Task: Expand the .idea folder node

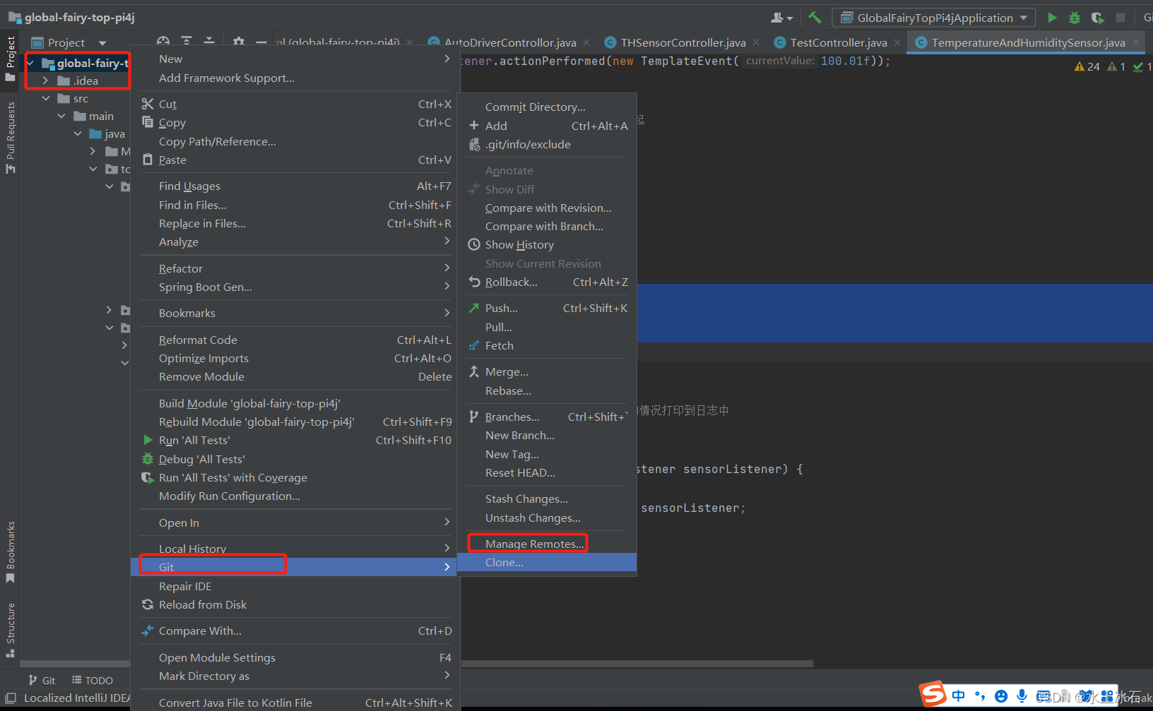Action: (45, 80)
